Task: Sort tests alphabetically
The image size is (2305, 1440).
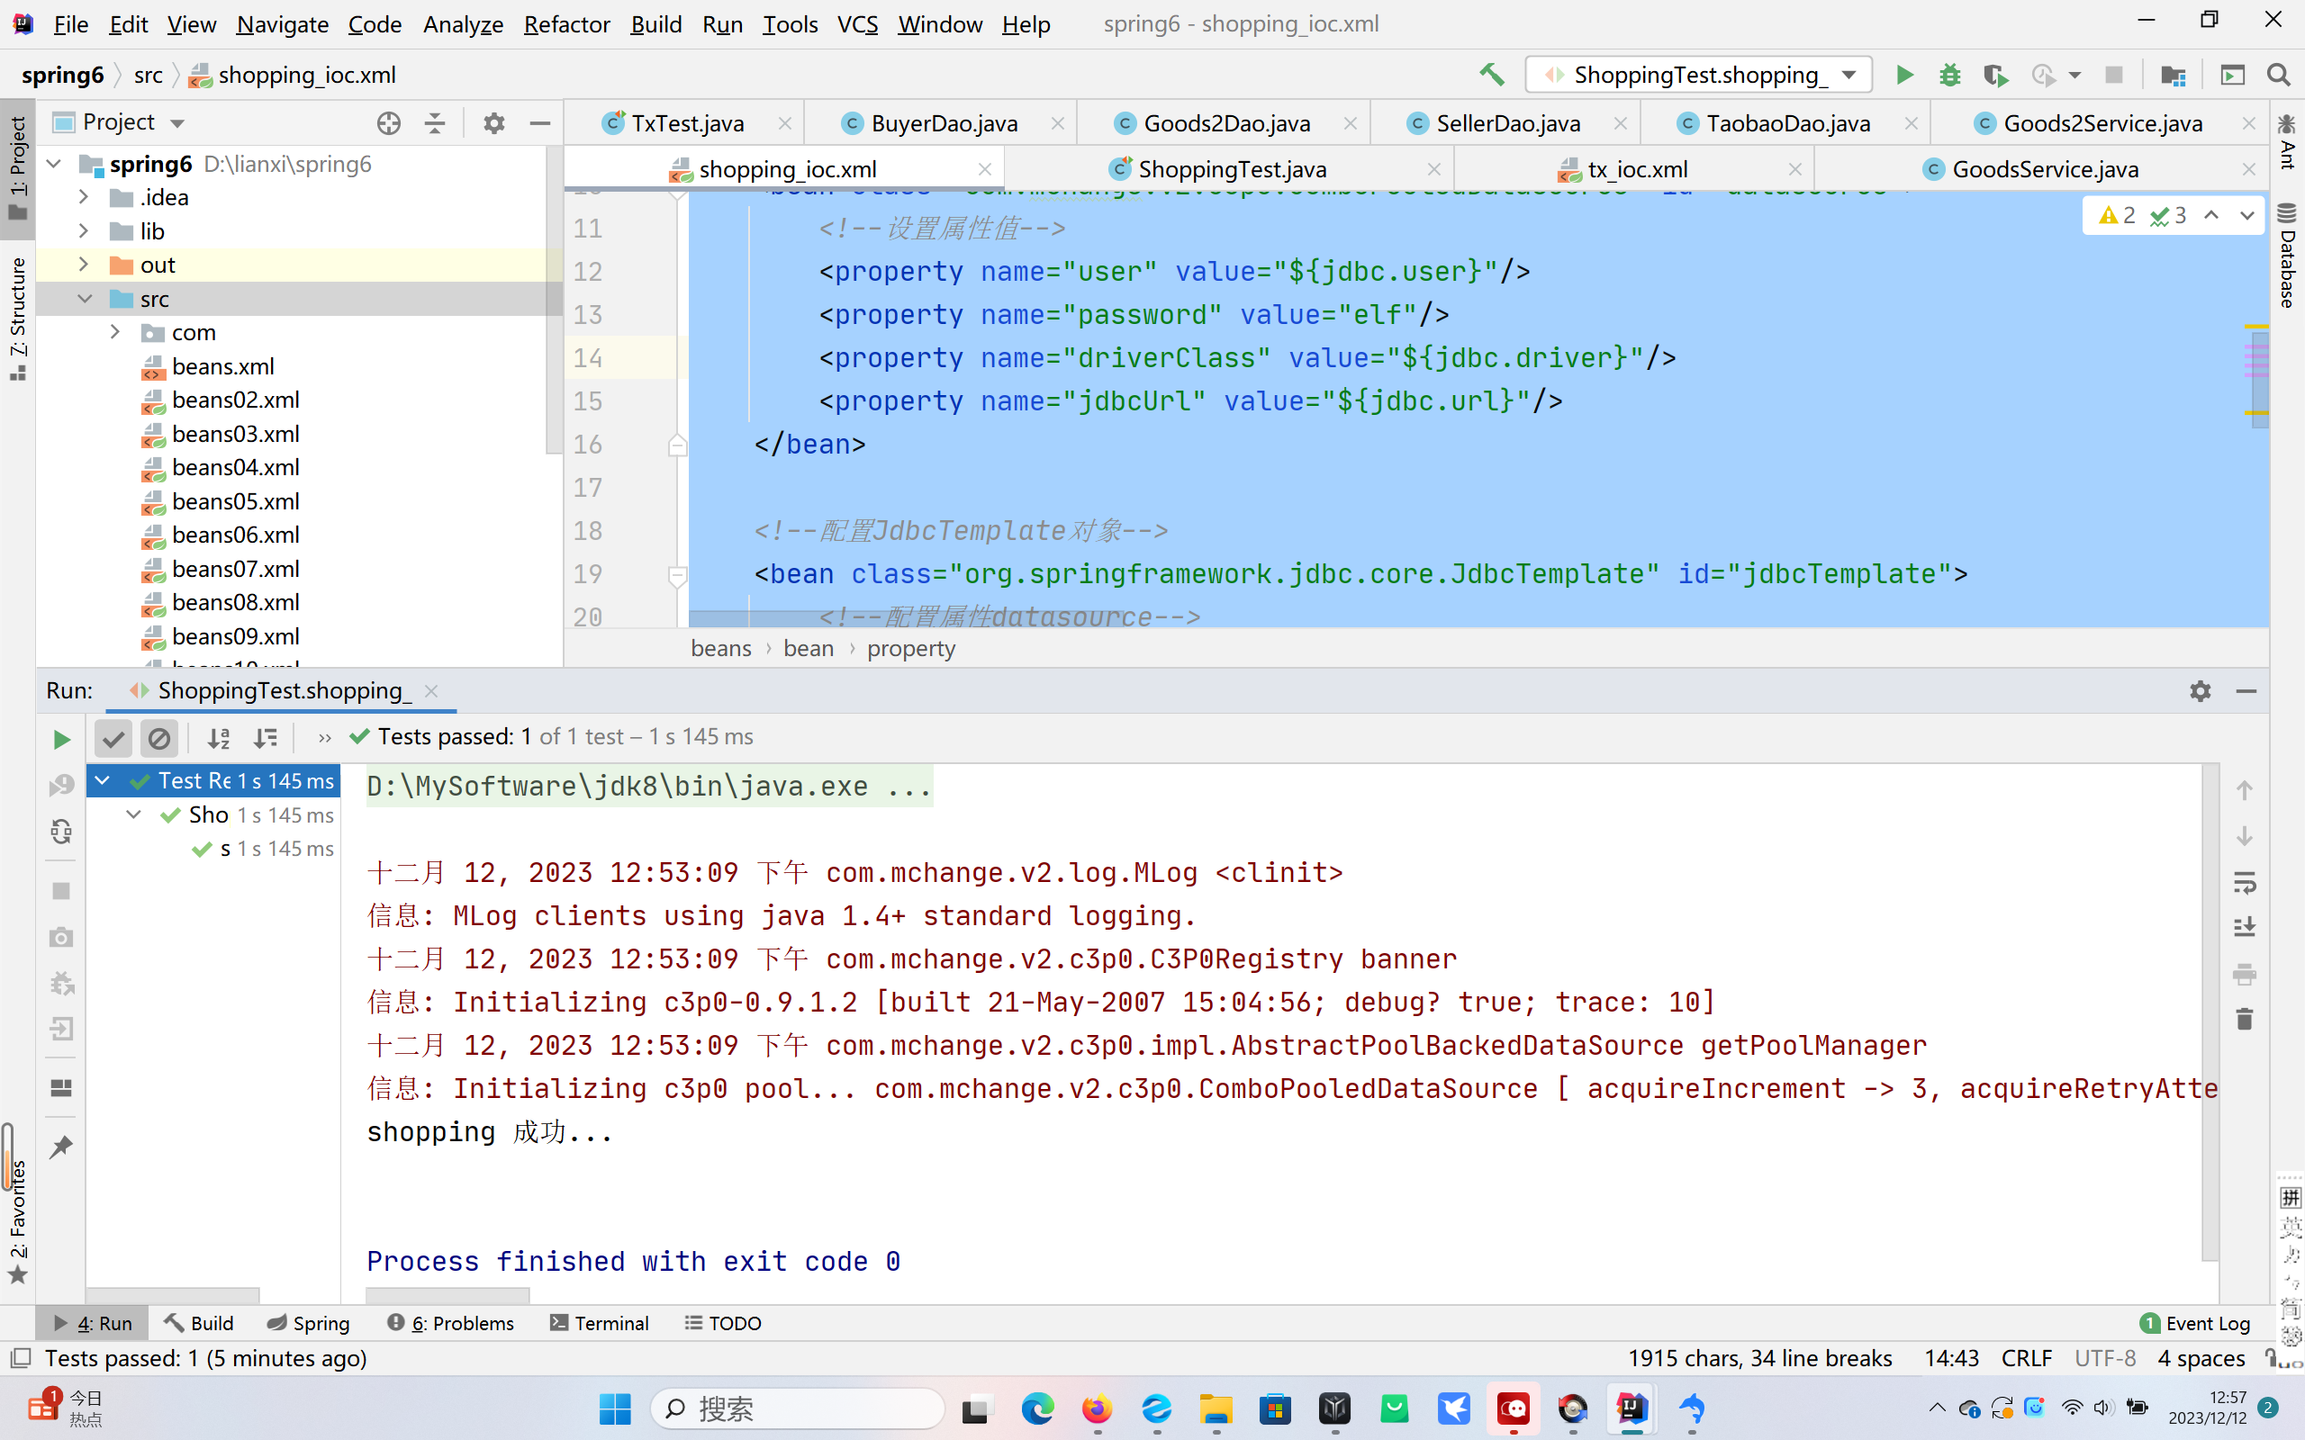Action: [x=219, y=738]
